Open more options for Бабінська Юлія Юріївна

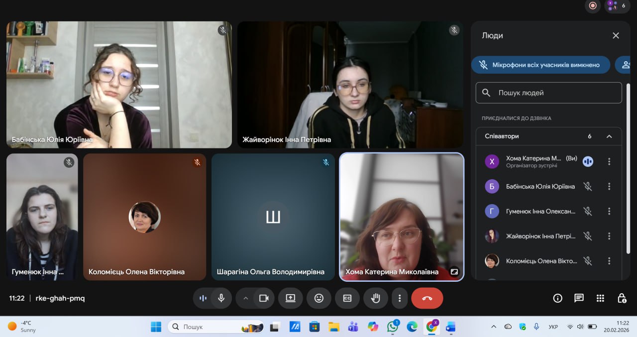[609, 186]
